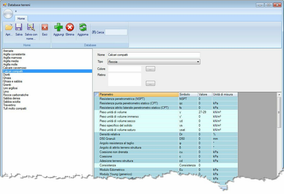Select Travertino in the soil list

pos(10,105)
